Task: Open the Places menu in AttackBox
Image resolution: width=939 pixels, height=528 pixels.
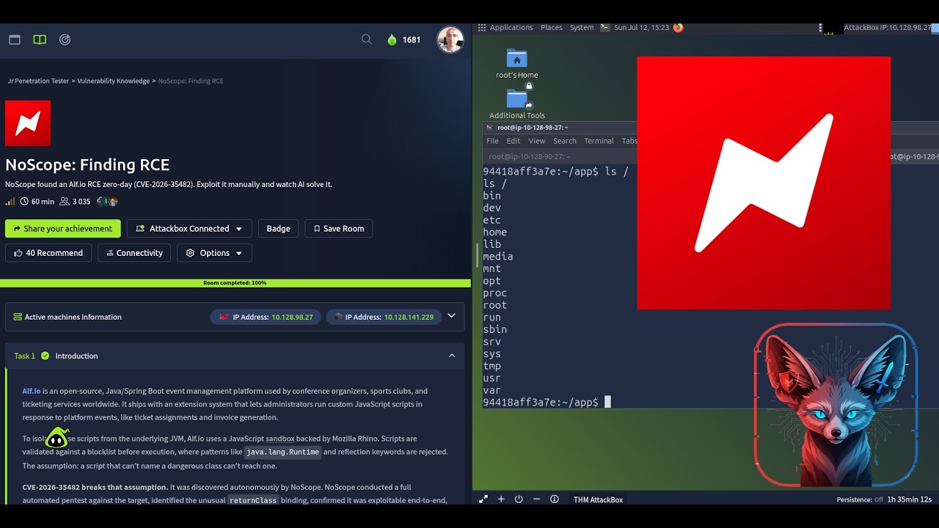Action: [x=551, y=27]
